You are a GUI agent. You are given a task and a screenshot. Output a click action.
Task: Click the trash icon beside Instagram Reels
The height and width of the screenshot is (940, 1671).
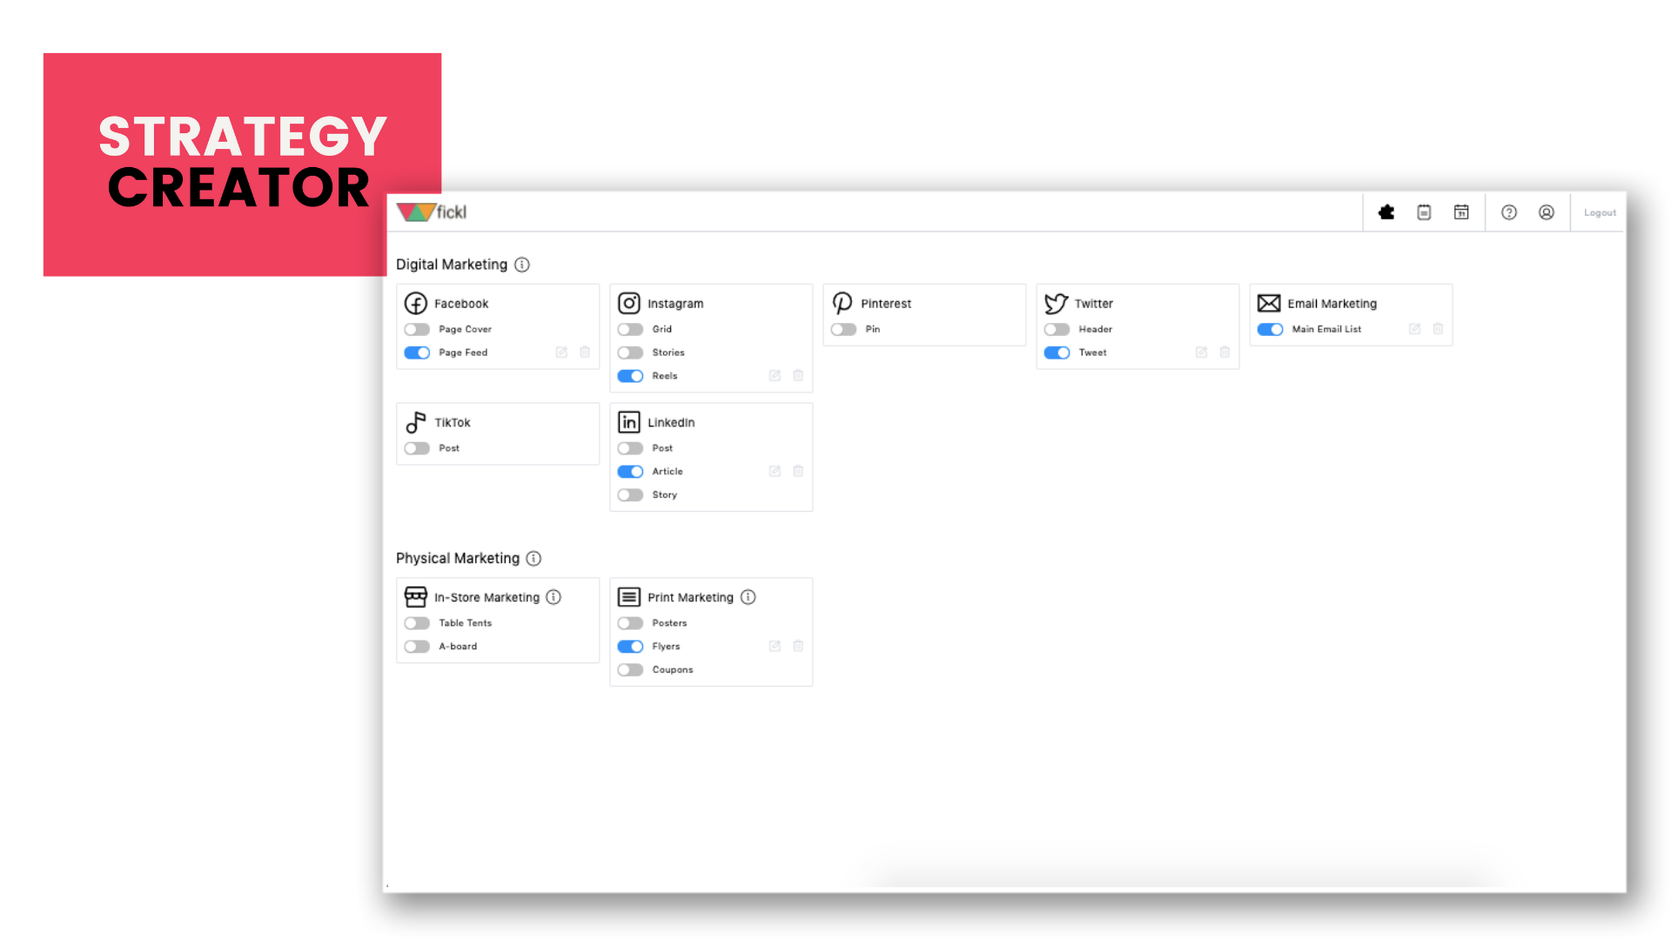point(798,375)
